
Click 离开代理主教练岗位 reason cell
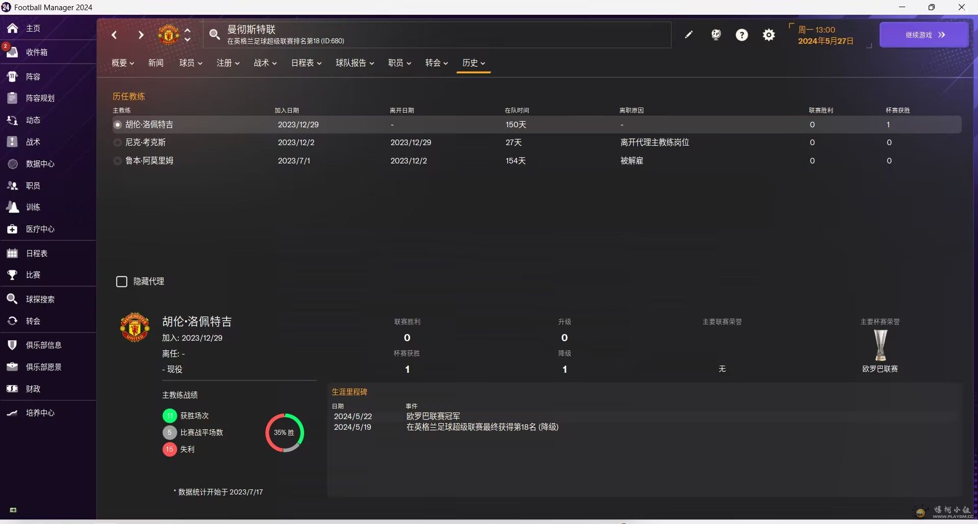[655, 143]
